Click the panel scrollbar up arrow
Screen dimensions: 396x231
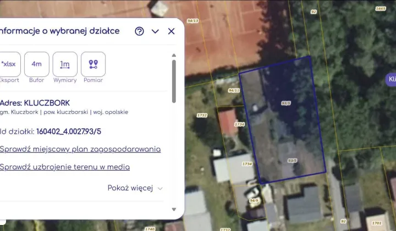(174, 55)
